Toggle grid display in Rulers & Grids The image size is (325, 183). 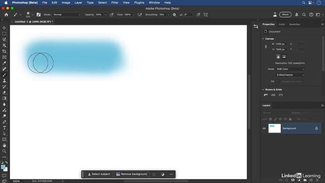point(273,95)
